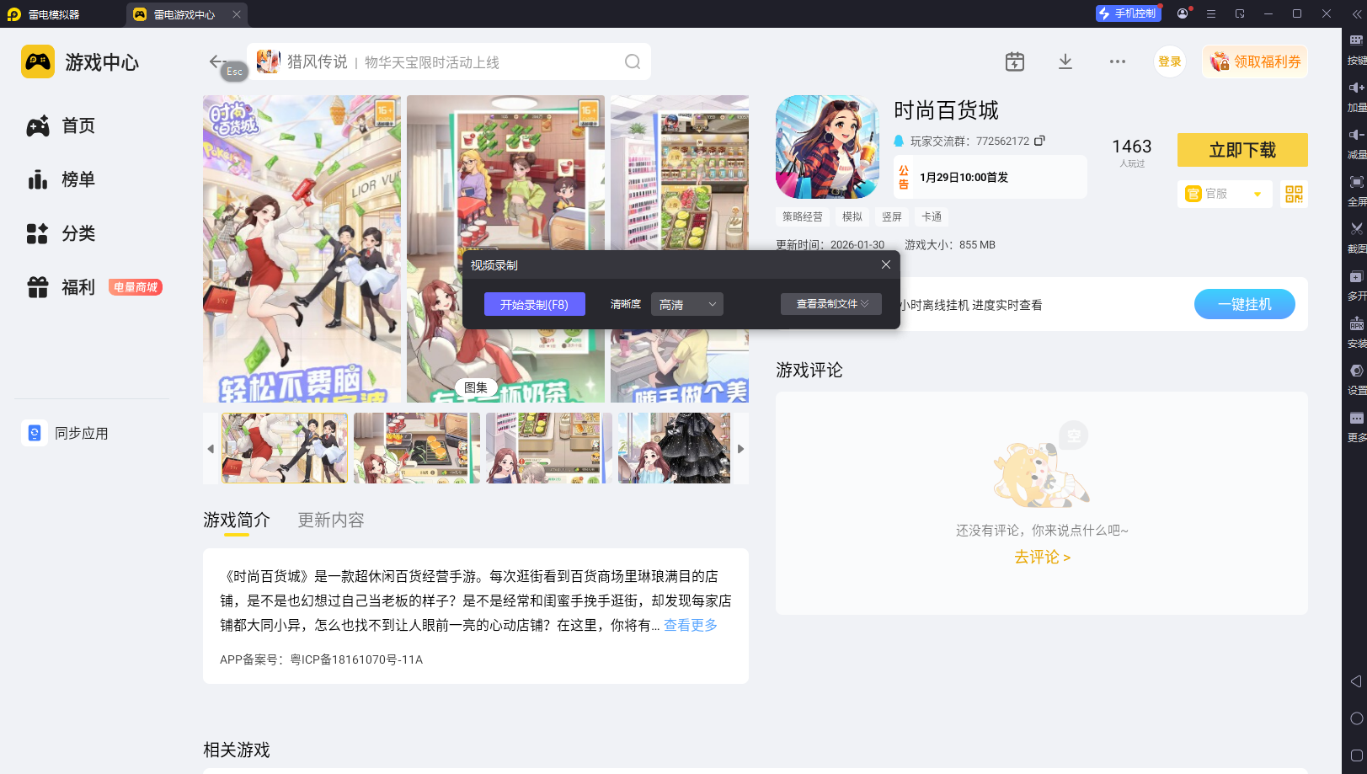
Task: Install an APK via the sidebar icon
Action: coord(1356,323)
